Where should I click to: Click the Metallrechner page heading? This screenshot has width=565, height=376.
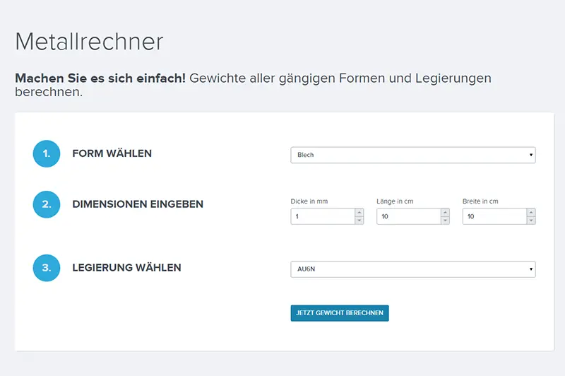click(x=89, y=42)
